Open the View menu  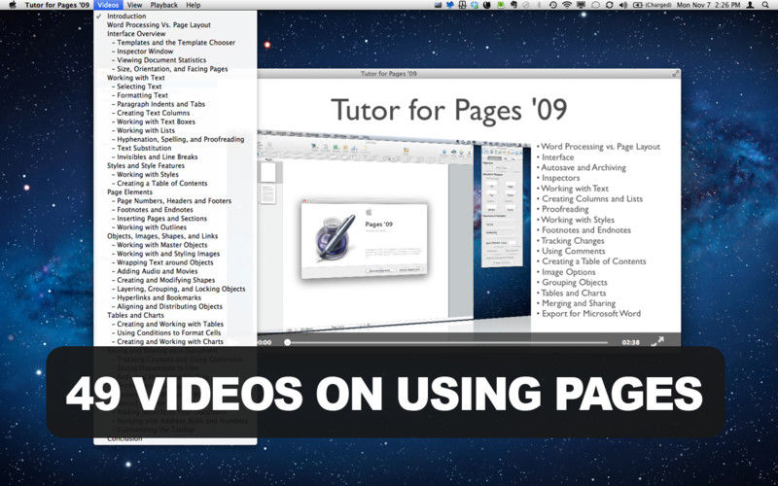click(134, 5)
